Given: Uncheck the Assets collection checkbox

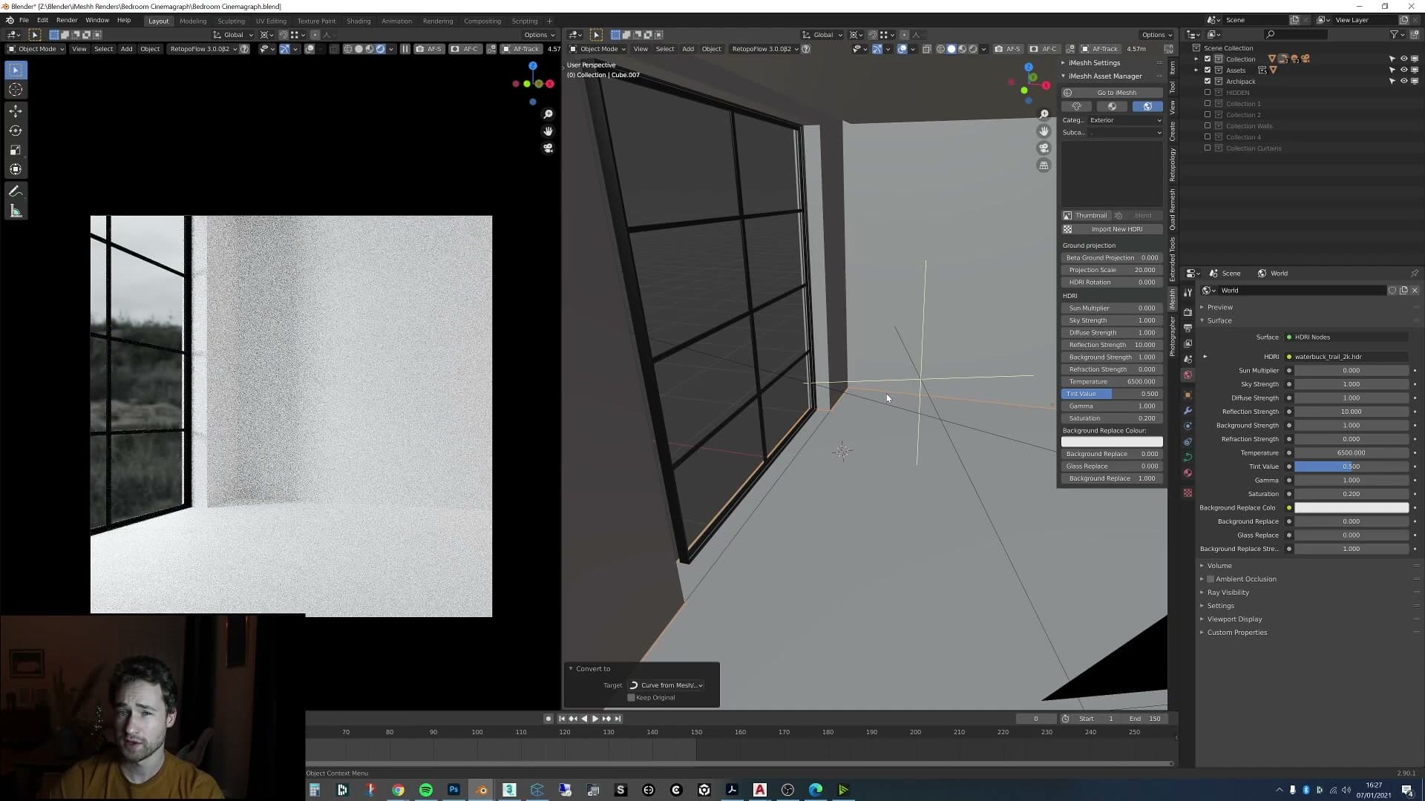Looking at the screenshot, I should pyautogui.click(x=1208, y=70).
